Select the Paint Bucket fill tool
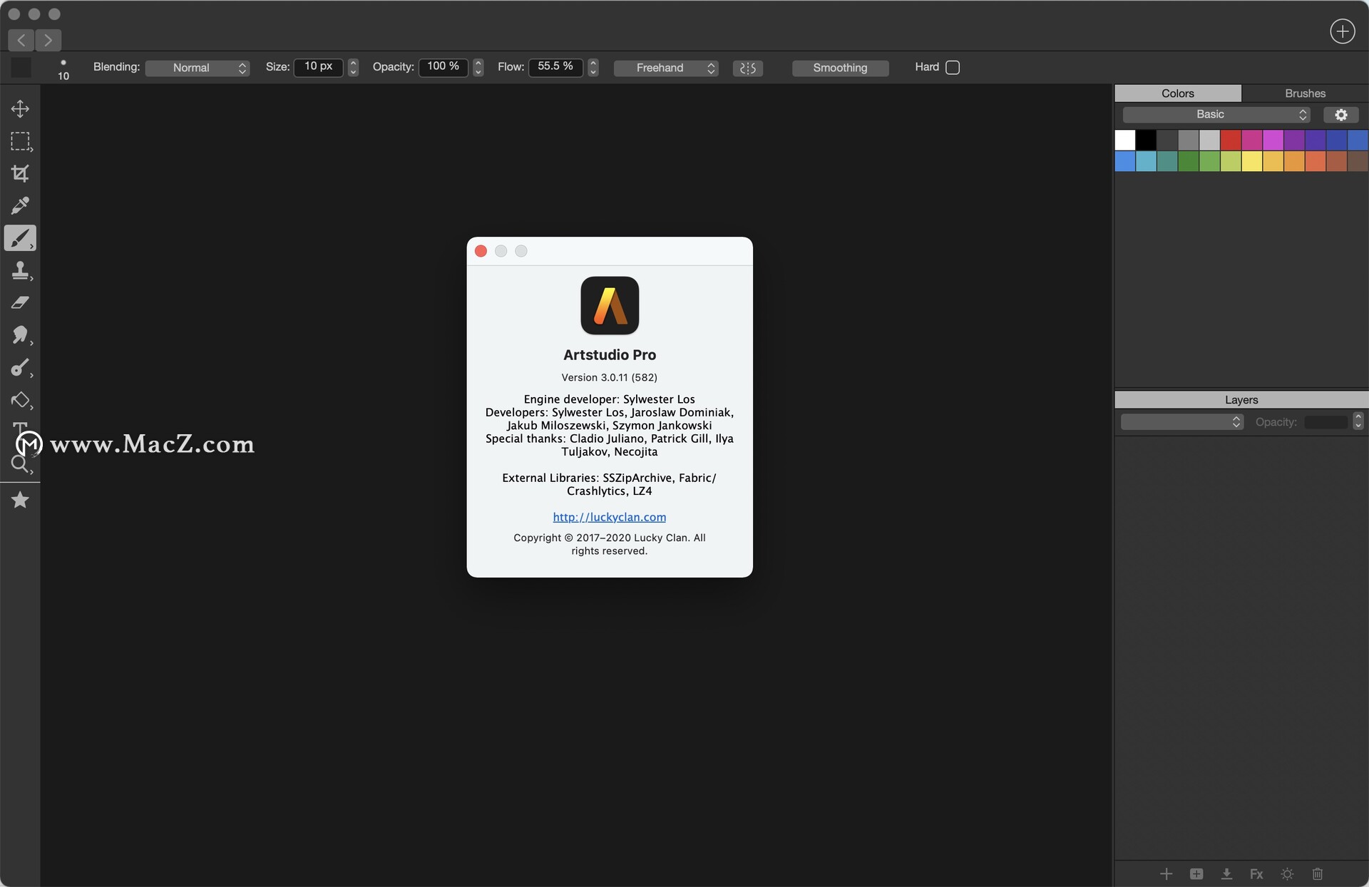The height and width of the screenshot is (887, 1369). pyautogui.click(x=20, y=400)
